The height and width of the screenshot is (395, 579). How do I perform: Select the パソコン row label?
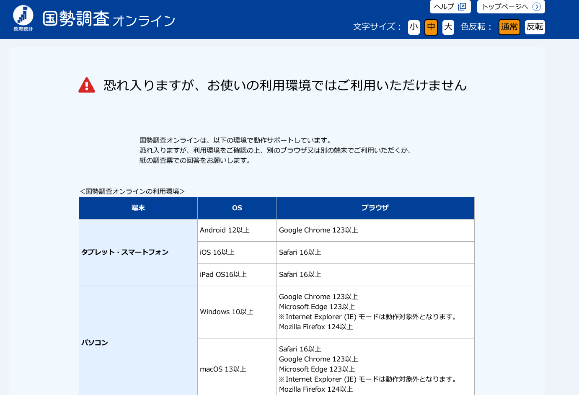[x=95, y=343]
